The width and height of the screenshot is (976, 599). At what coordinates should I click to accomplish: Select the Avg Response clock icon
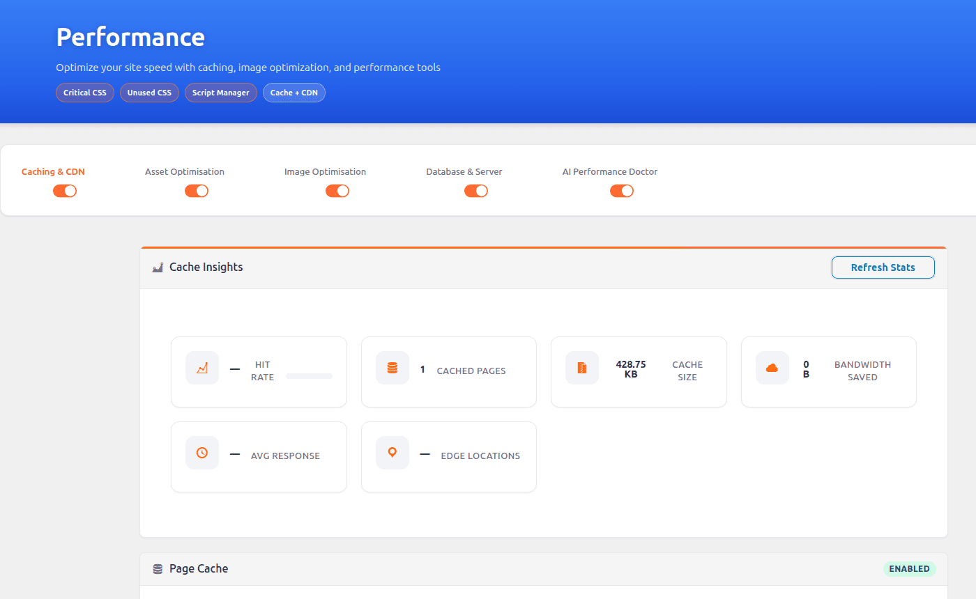point(201,453)
